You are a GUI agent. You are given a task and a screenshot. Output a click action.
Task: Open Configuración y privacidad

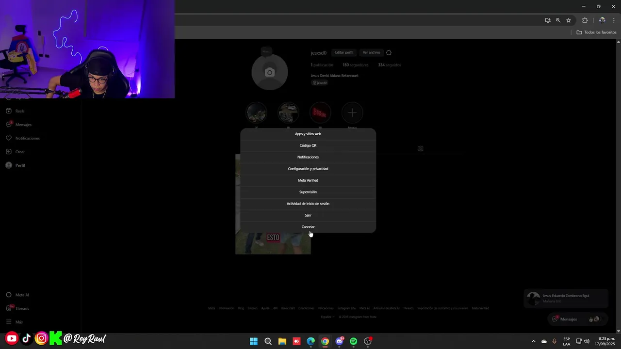click(308, 169)
